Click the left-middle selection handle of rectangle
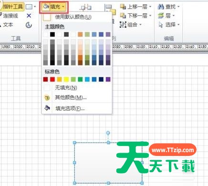 [74, 163]
